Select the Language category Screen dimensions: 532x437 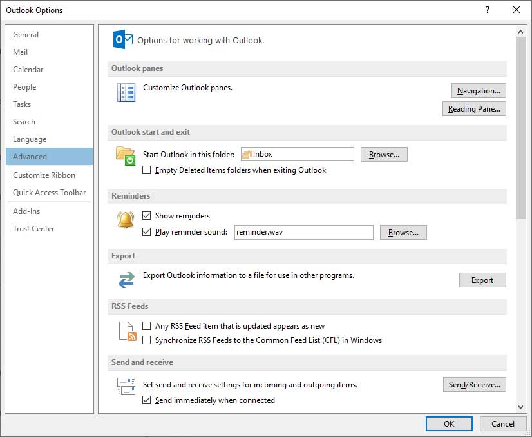click(x=49, y=139)
